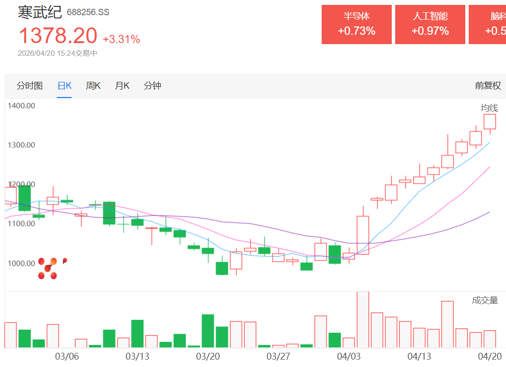The image size is (506, 367).
Task: Open the 人工智能 sector tag
Action: [430, 24]
